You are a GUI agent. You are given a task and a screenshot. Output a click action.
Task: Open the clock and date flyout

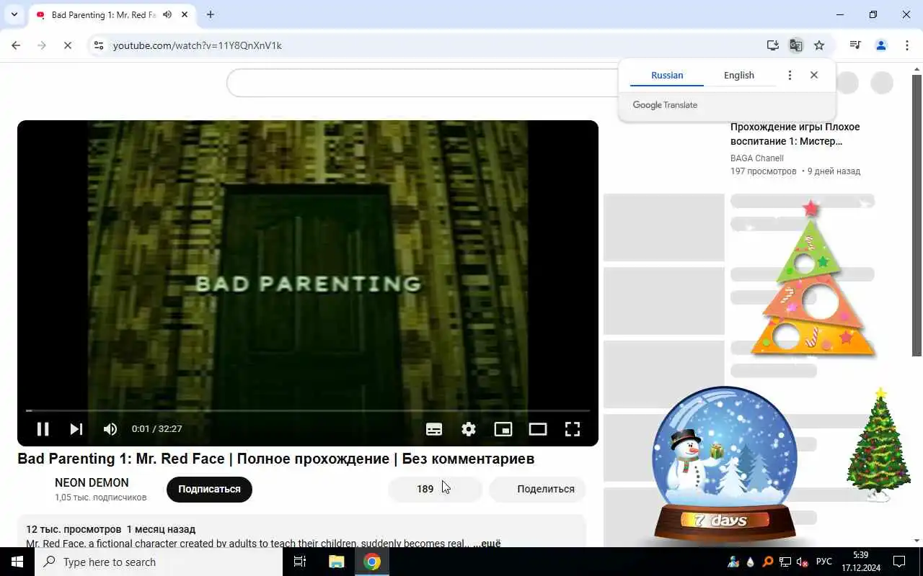click(860, 562)
